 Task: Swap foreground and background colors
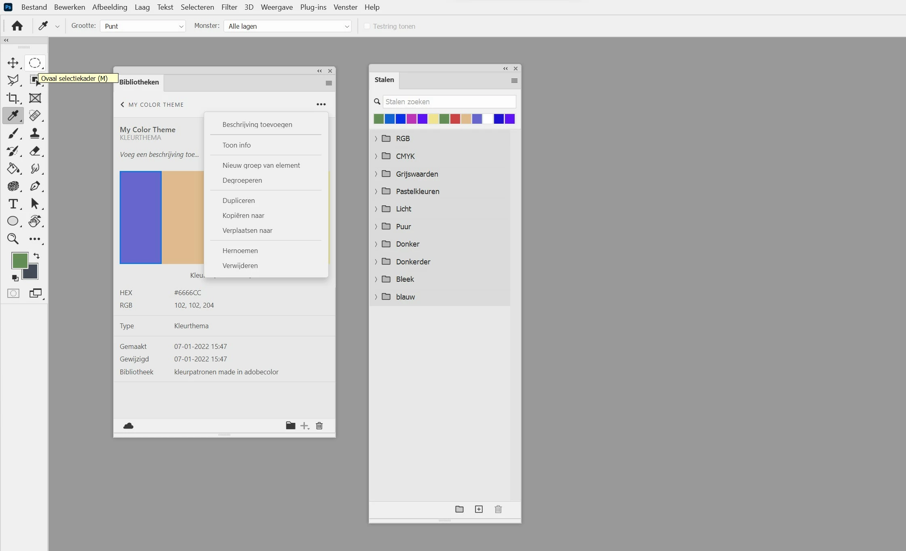coord(36,255)
